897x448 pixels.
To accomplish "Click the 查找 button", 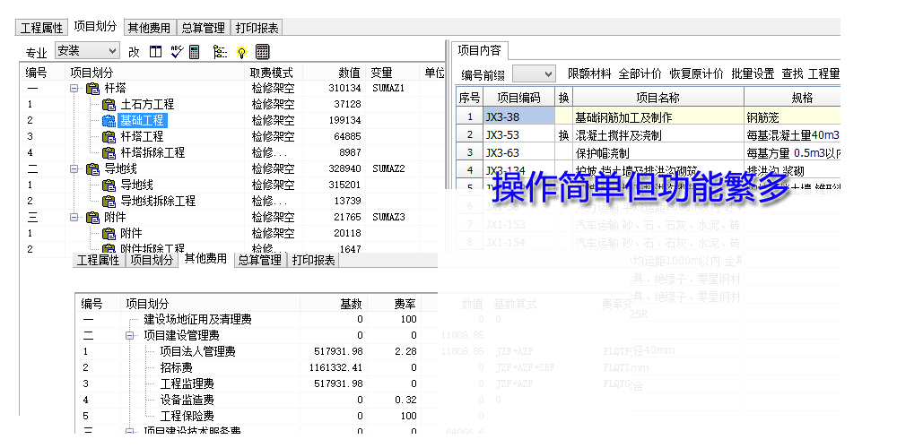I will point(793,73).
